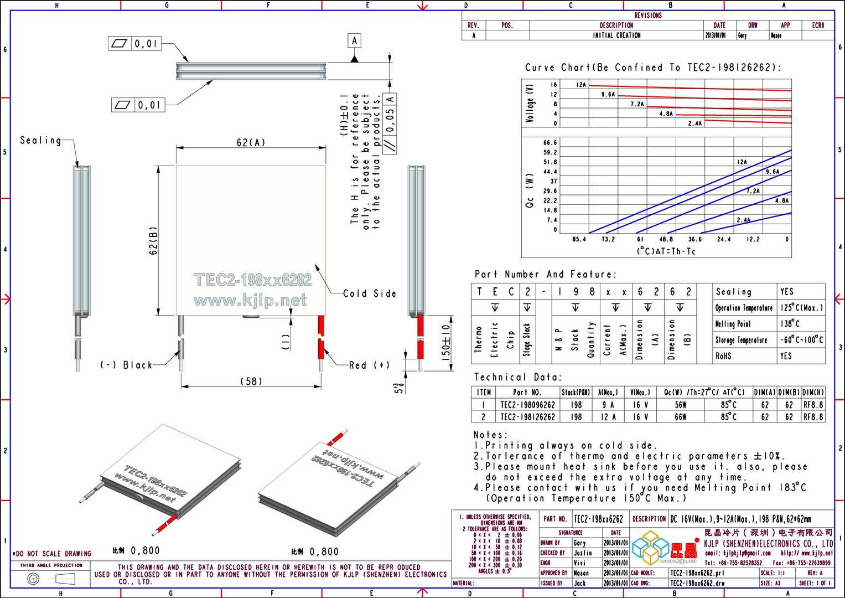
Task: Click the 'Part Number And Feature:' heading
Action: point(545,274)
